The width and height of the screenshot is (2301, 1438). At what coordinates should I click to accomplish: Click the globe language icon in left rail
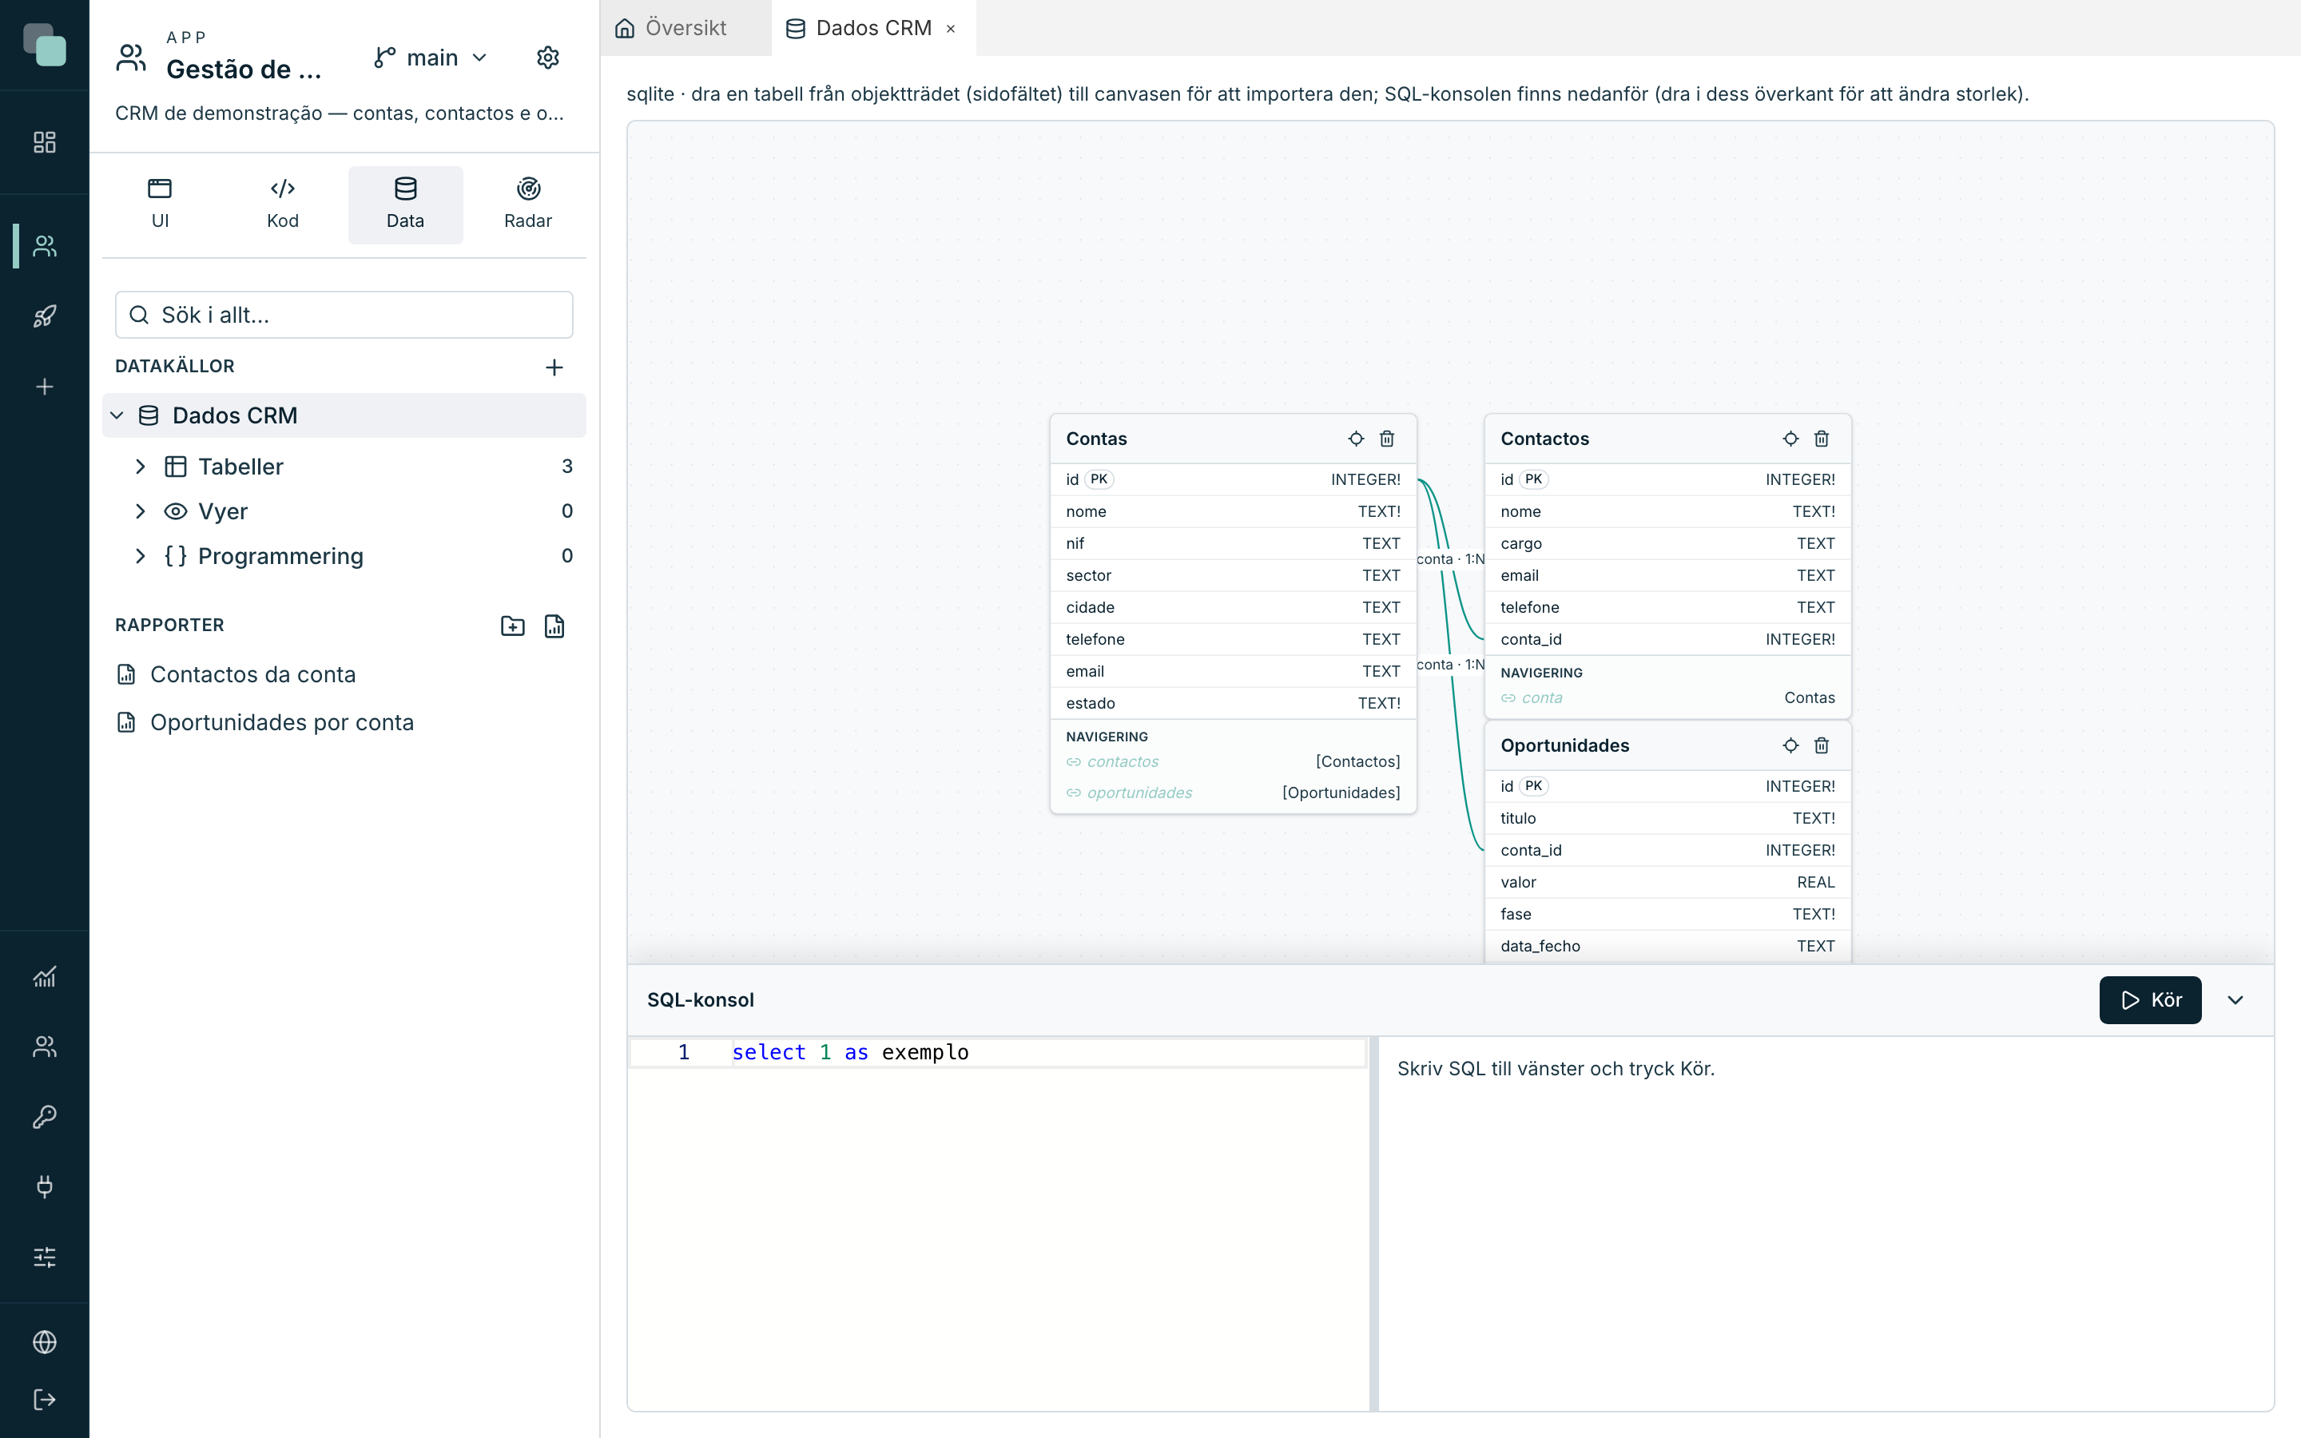45,1342
